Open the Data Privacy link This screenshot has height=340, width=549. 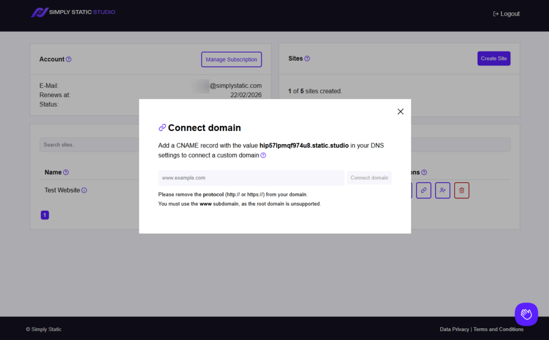(454, 329)
